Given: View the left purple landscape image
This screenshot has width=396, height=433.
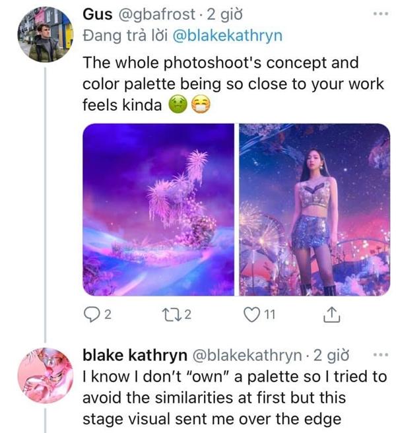Looking at the screenshot, I should (158, 210).
